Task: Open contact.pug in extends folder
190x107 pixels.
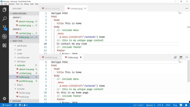Action: click(x=24, y=73)
